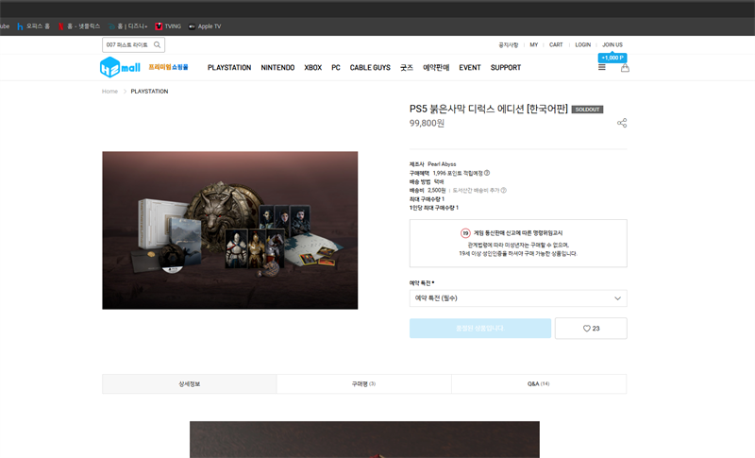Switch to the 구매평 reviews tab
The width and height of the screenshot is (755, 458).
(x=363, y=384)
